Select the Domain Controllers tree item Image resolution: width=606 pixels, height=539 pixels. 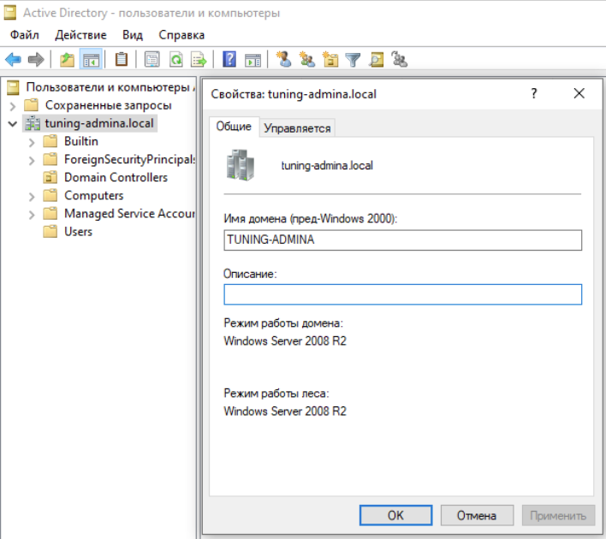click(x=116, y=177)
